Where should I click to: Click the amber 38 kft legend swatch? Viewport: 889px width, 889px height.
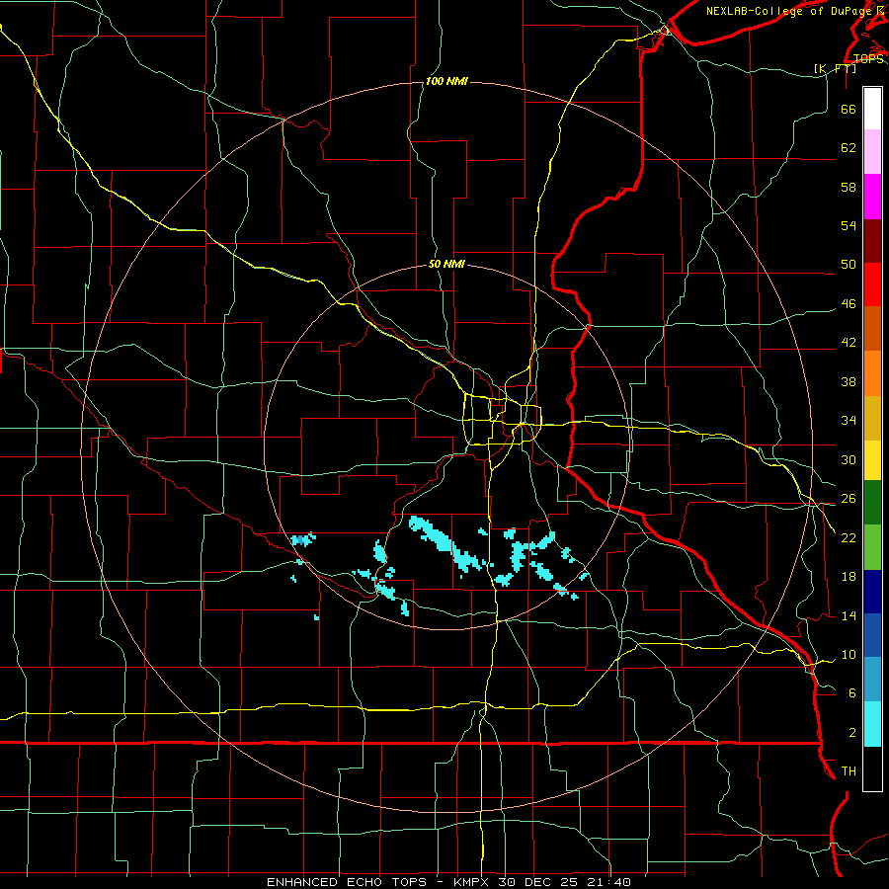point(872,418)
